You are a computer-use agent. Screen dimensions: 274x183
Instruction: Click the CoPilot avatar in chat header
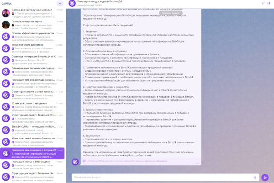pos(72,3)
